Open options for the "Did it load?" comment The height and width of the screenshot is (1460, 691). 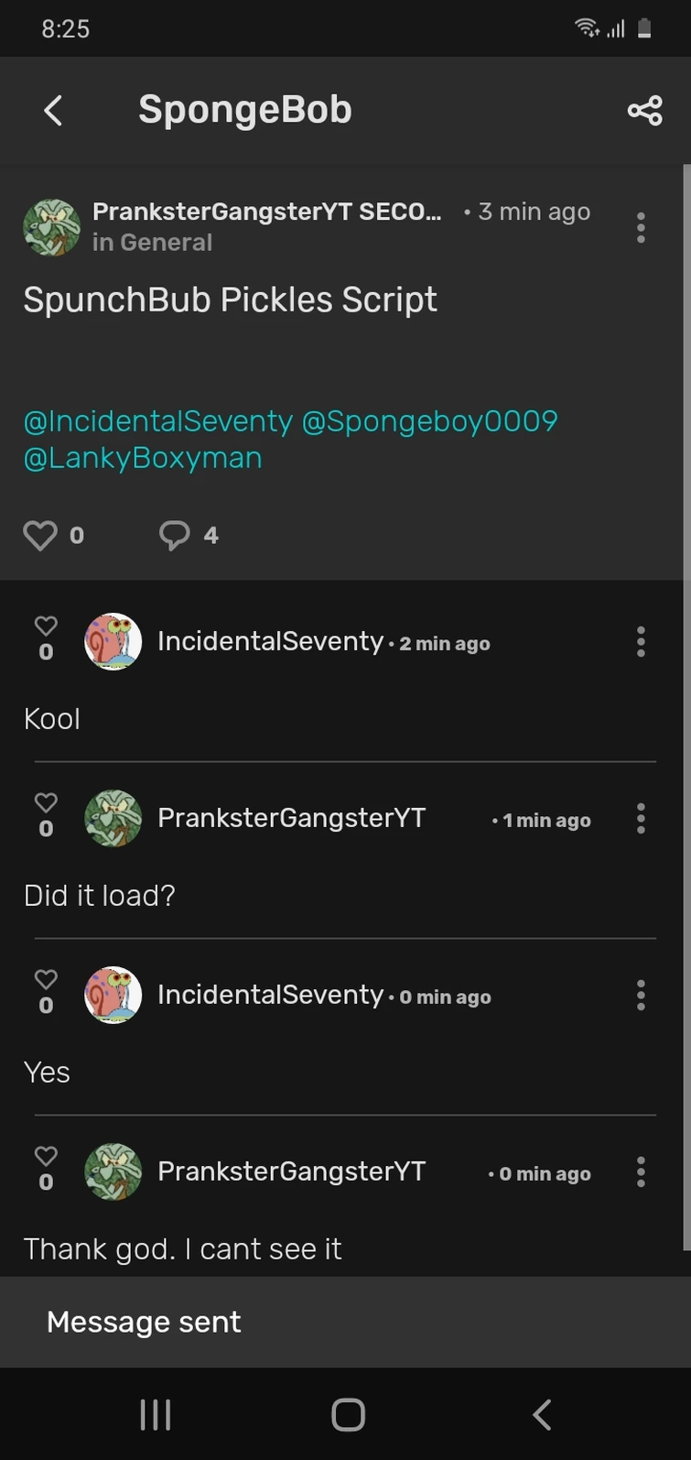641,819
